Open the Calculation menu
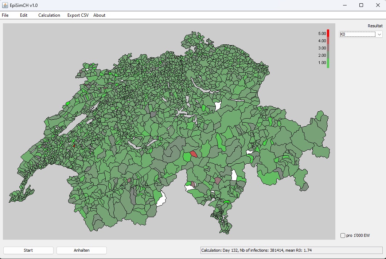The height and width of the screenshot is (259, 386). coord(49,15)
